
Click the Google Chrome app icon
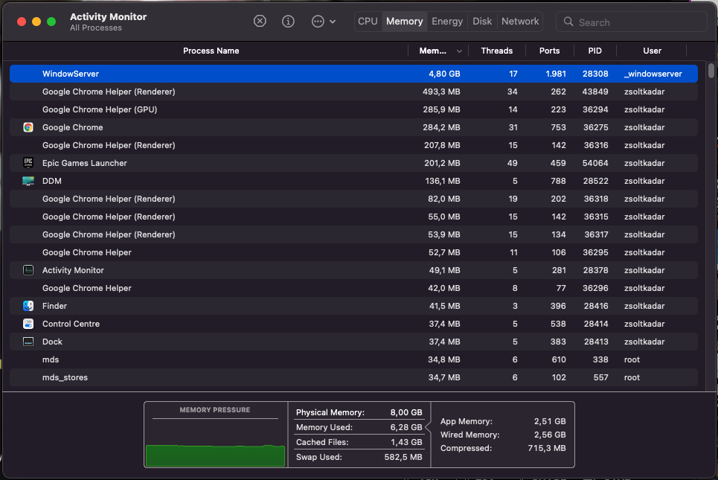coord(28,127)
